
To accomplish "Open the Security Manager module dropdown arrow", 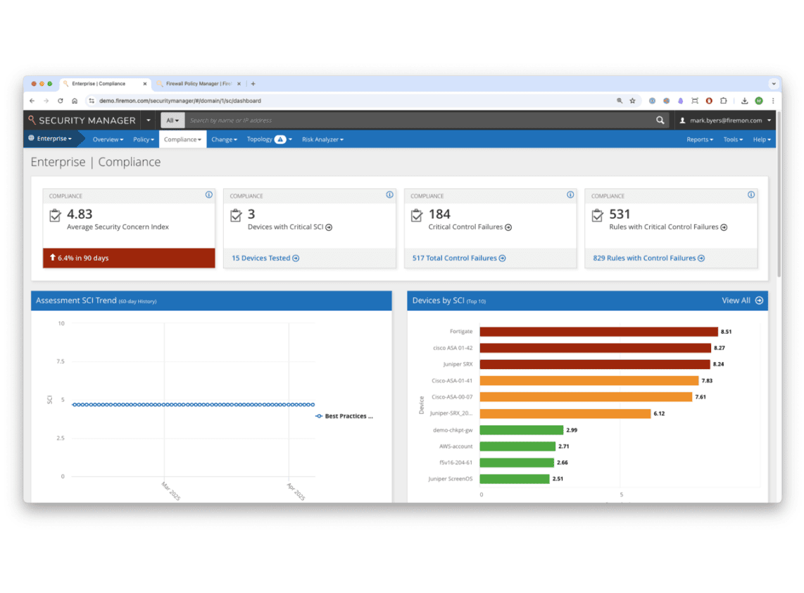I will [x=148, y=120].
